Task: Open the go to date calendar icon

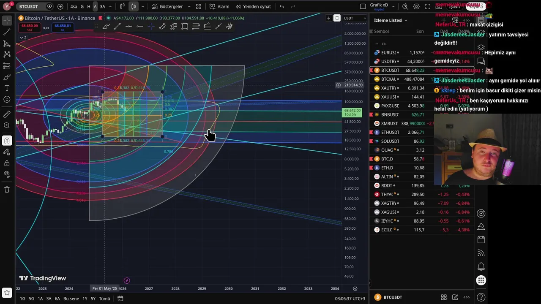Action: (120, 299)
